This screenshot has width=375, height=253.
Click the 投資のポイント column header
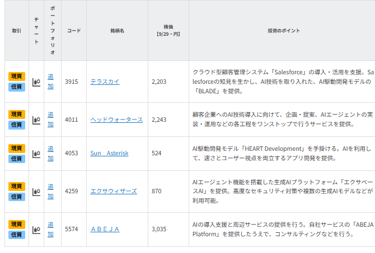click(x=284, y=31)
